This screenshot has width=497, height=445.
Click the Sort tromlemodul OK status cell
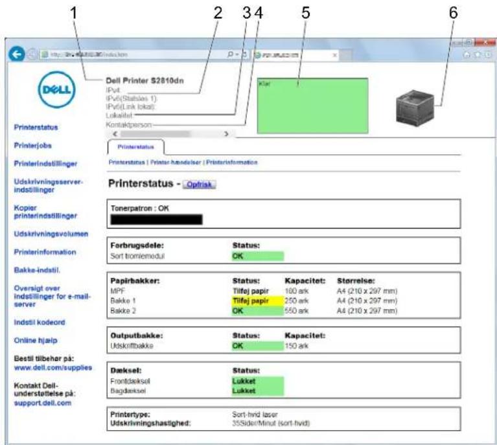(x=258, y=256)
